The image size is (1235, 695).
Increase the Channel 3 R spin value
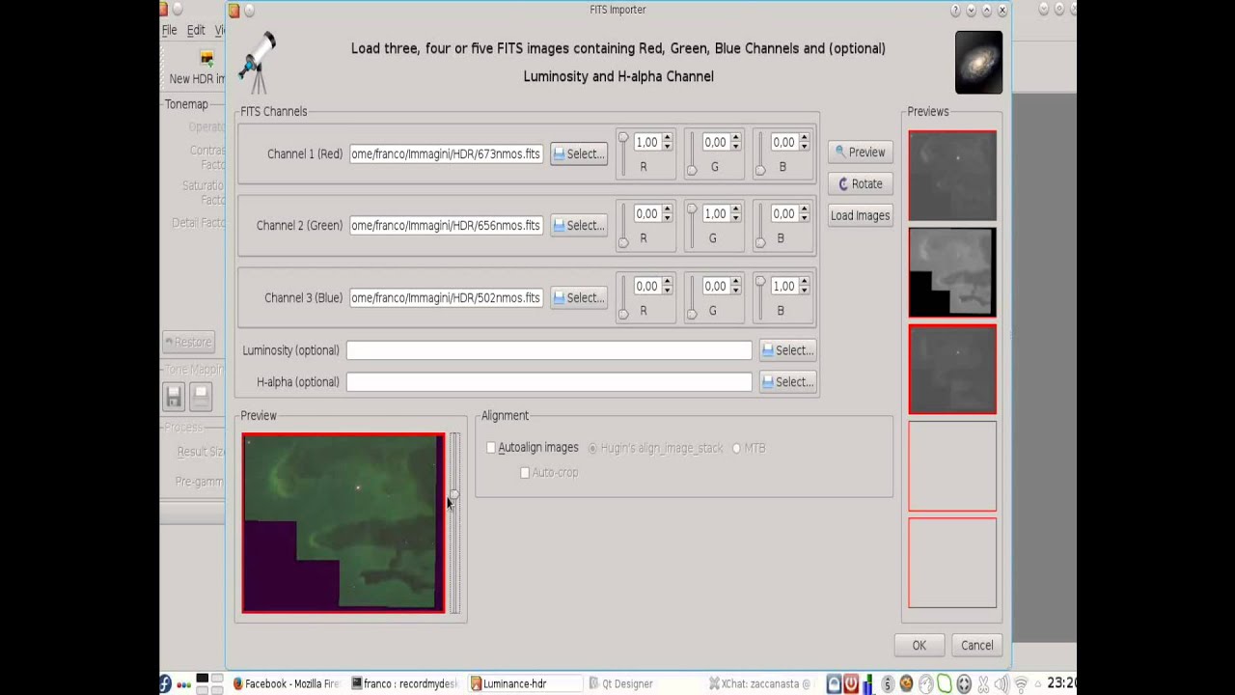click(x=667, y=282)
